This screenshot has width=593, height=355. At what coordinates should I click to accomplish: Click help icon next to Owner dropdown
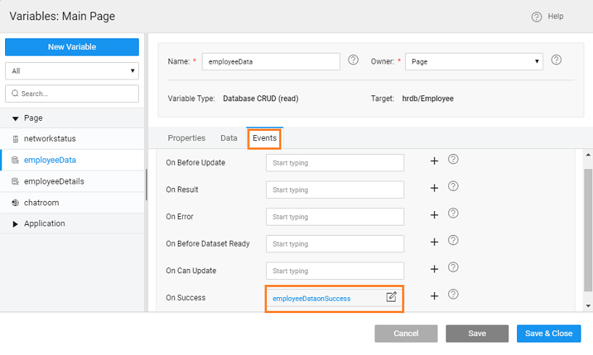tap(556, 60)
